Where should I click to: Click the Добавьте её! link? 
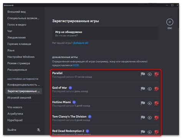click(81, 43)
